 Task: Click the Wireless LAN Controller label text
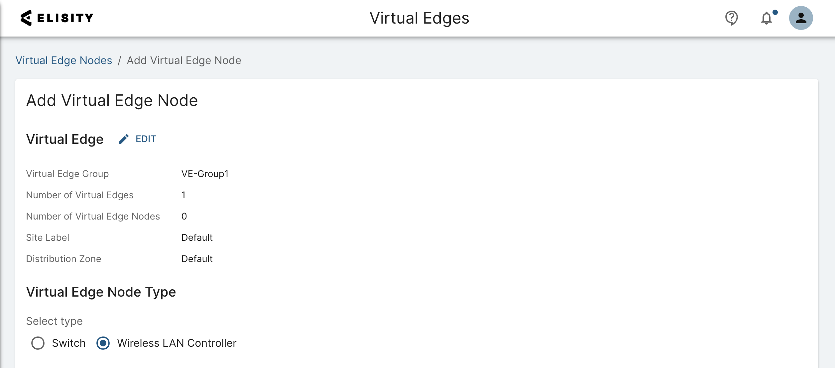click(x=177, y=343)
